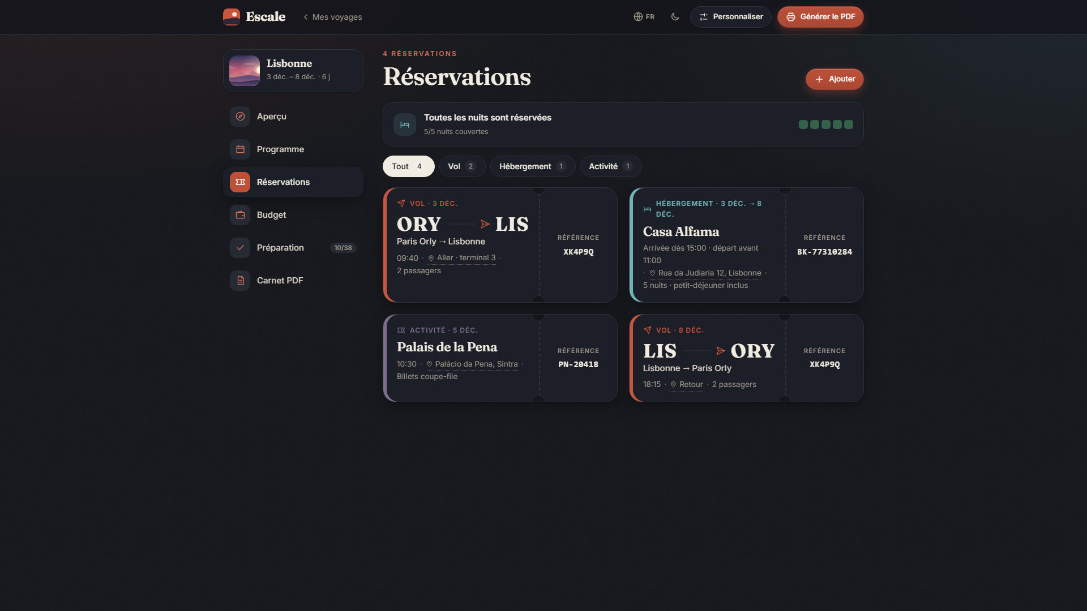
Task: Click the Préparation checkmark icon
Action: coord(240,247)
